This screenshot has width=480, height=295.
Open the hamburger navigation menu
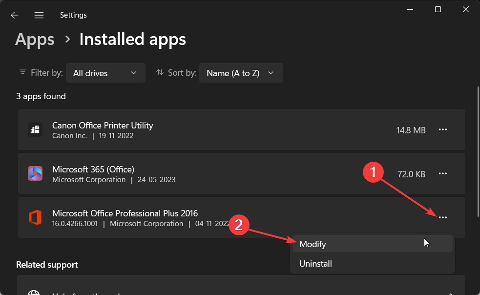pyautogui.click(x=39, y=15)
